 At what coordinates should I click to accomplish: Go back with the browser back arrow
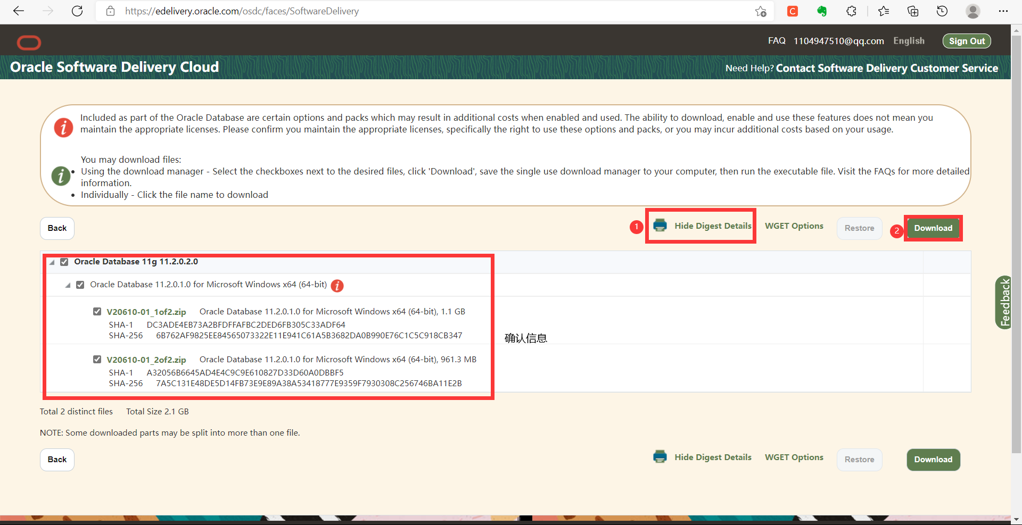[19, 11]
